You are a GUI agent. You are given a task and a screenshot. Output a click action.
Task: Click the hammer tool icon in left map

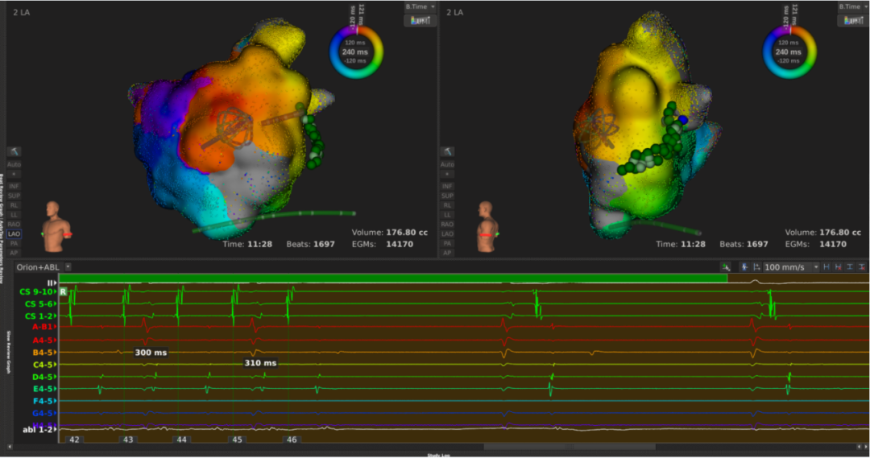(x=14, y=151)
